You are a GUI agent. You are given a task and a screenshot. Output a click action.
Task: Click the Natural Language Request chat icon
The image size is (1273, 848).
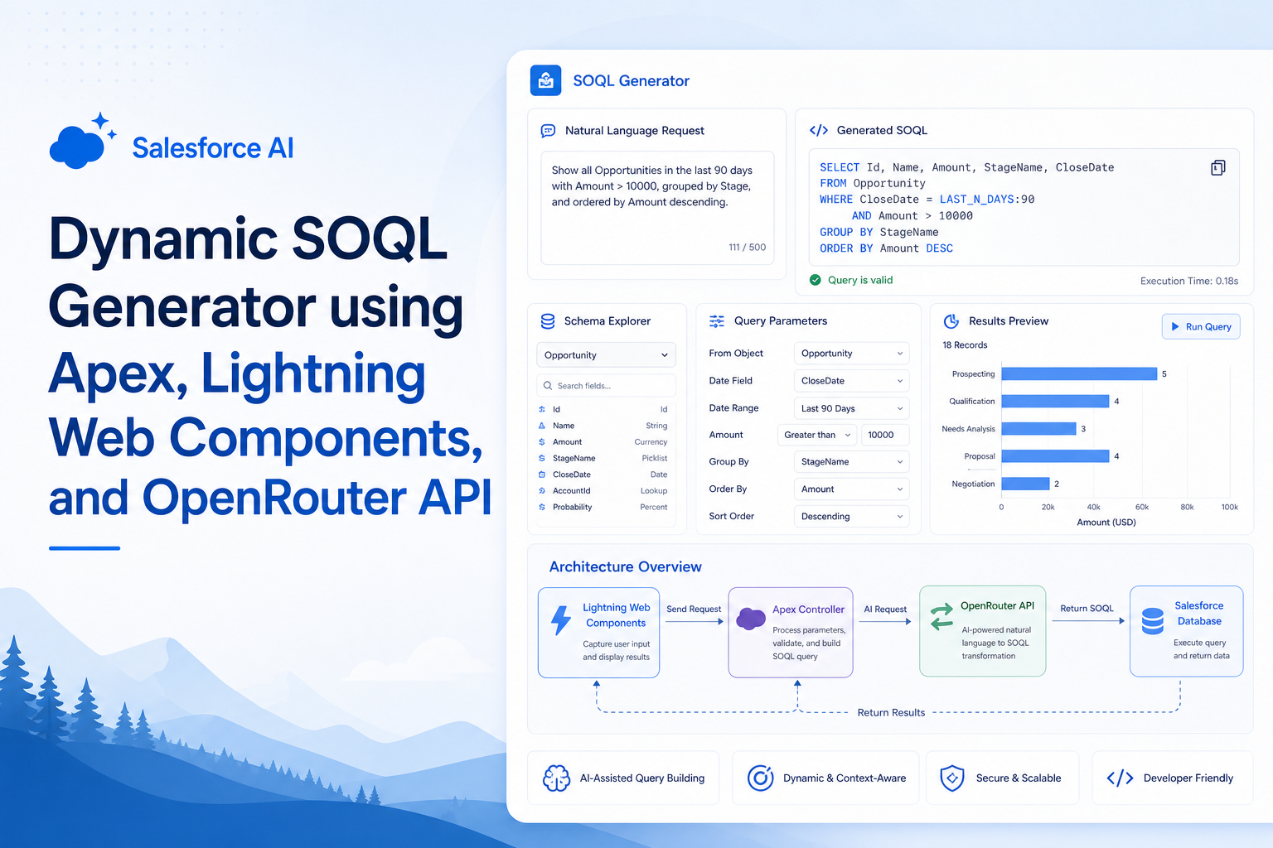tap(548, 131)
